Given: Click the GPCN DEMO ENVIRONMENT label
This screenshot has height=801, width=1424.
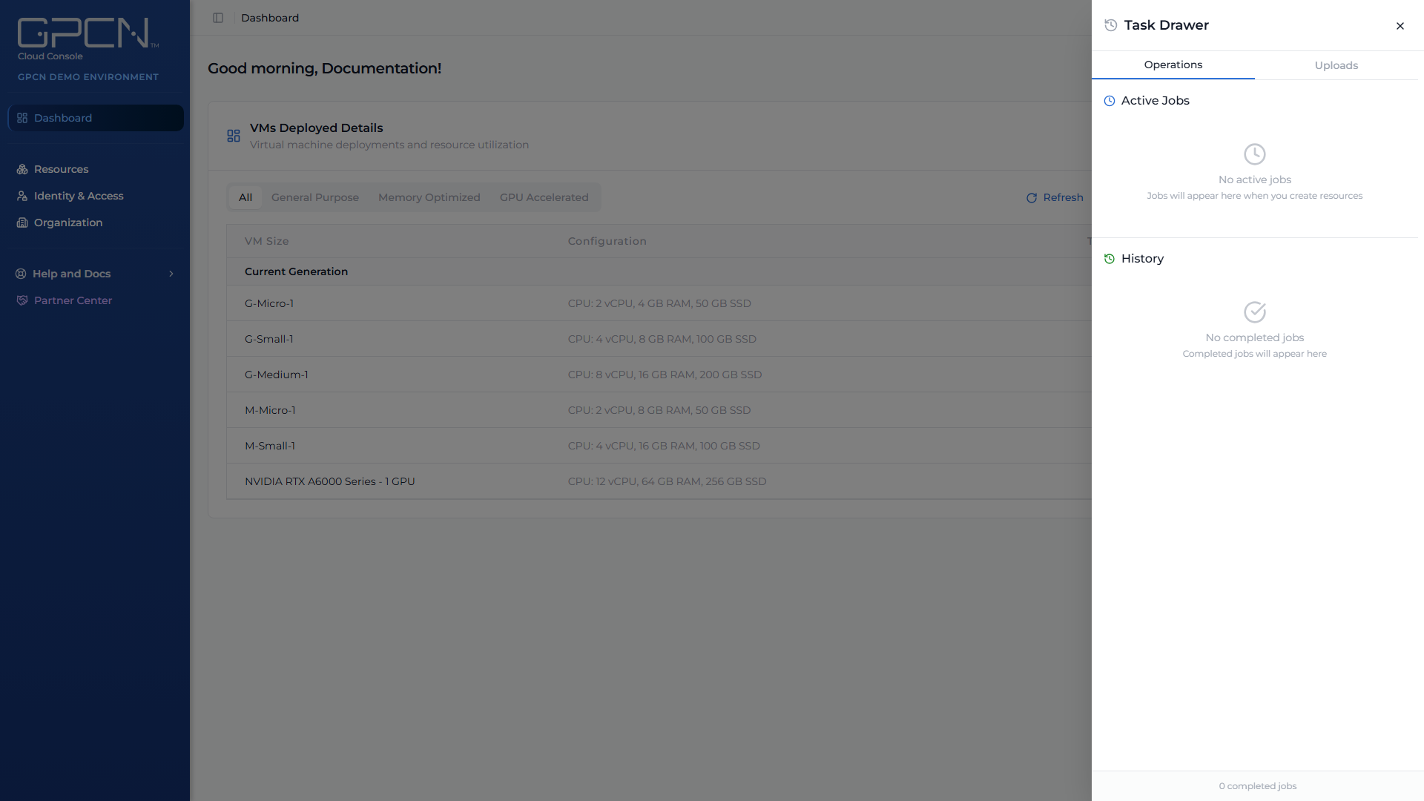Looking at the screenshot, I should click(x=88, y=77).
